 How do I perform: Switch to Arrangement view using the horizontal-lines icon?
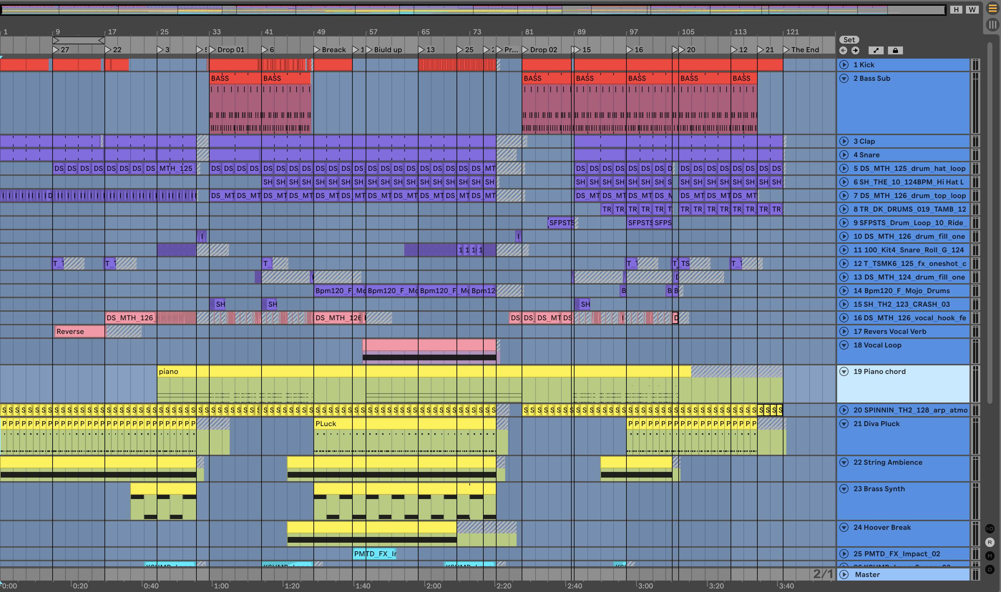(x=992, y=8)
